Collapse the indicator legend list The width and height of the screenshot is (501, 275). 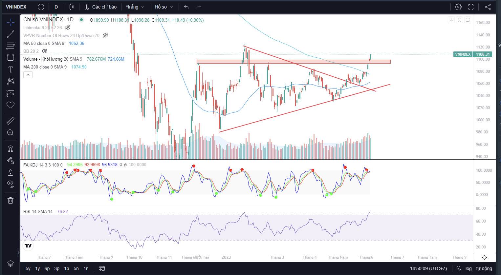[x=28, y=75]
